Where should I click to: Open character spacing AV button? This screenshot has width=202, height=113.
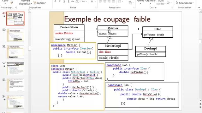[77, 1]
